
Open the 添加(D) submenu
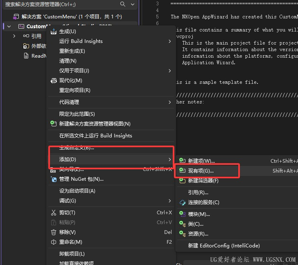click(111, 159)
